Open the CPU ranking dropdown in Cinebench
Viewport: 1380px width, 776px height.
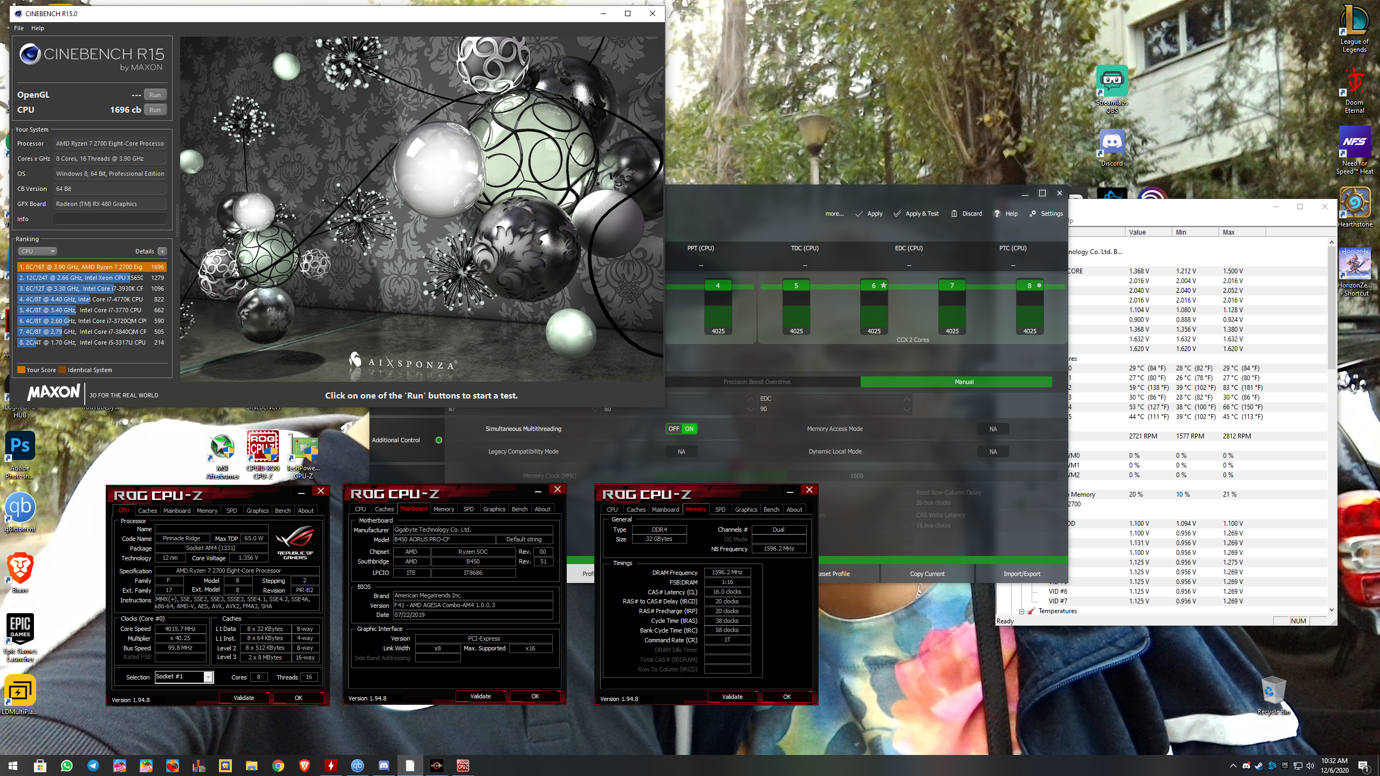click(x=38, y=251)
